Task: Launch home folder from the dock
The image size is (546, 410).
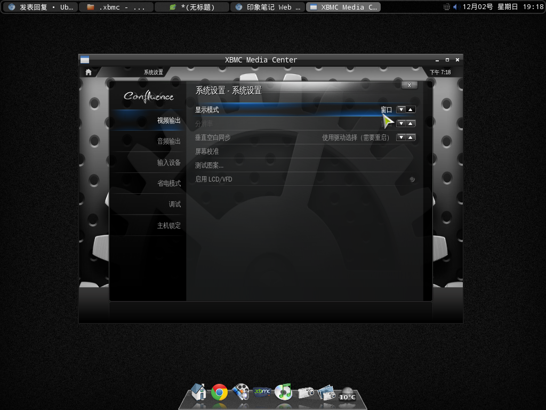Action: (x=199, y=391)
